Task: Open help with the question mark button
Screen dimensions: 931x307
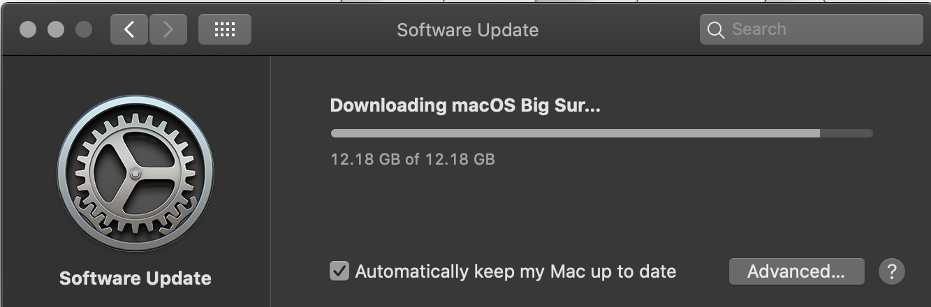Action: tap(892, 271)
